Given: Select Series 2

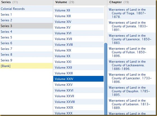Looking at the screenshot, I should point(26,20).
